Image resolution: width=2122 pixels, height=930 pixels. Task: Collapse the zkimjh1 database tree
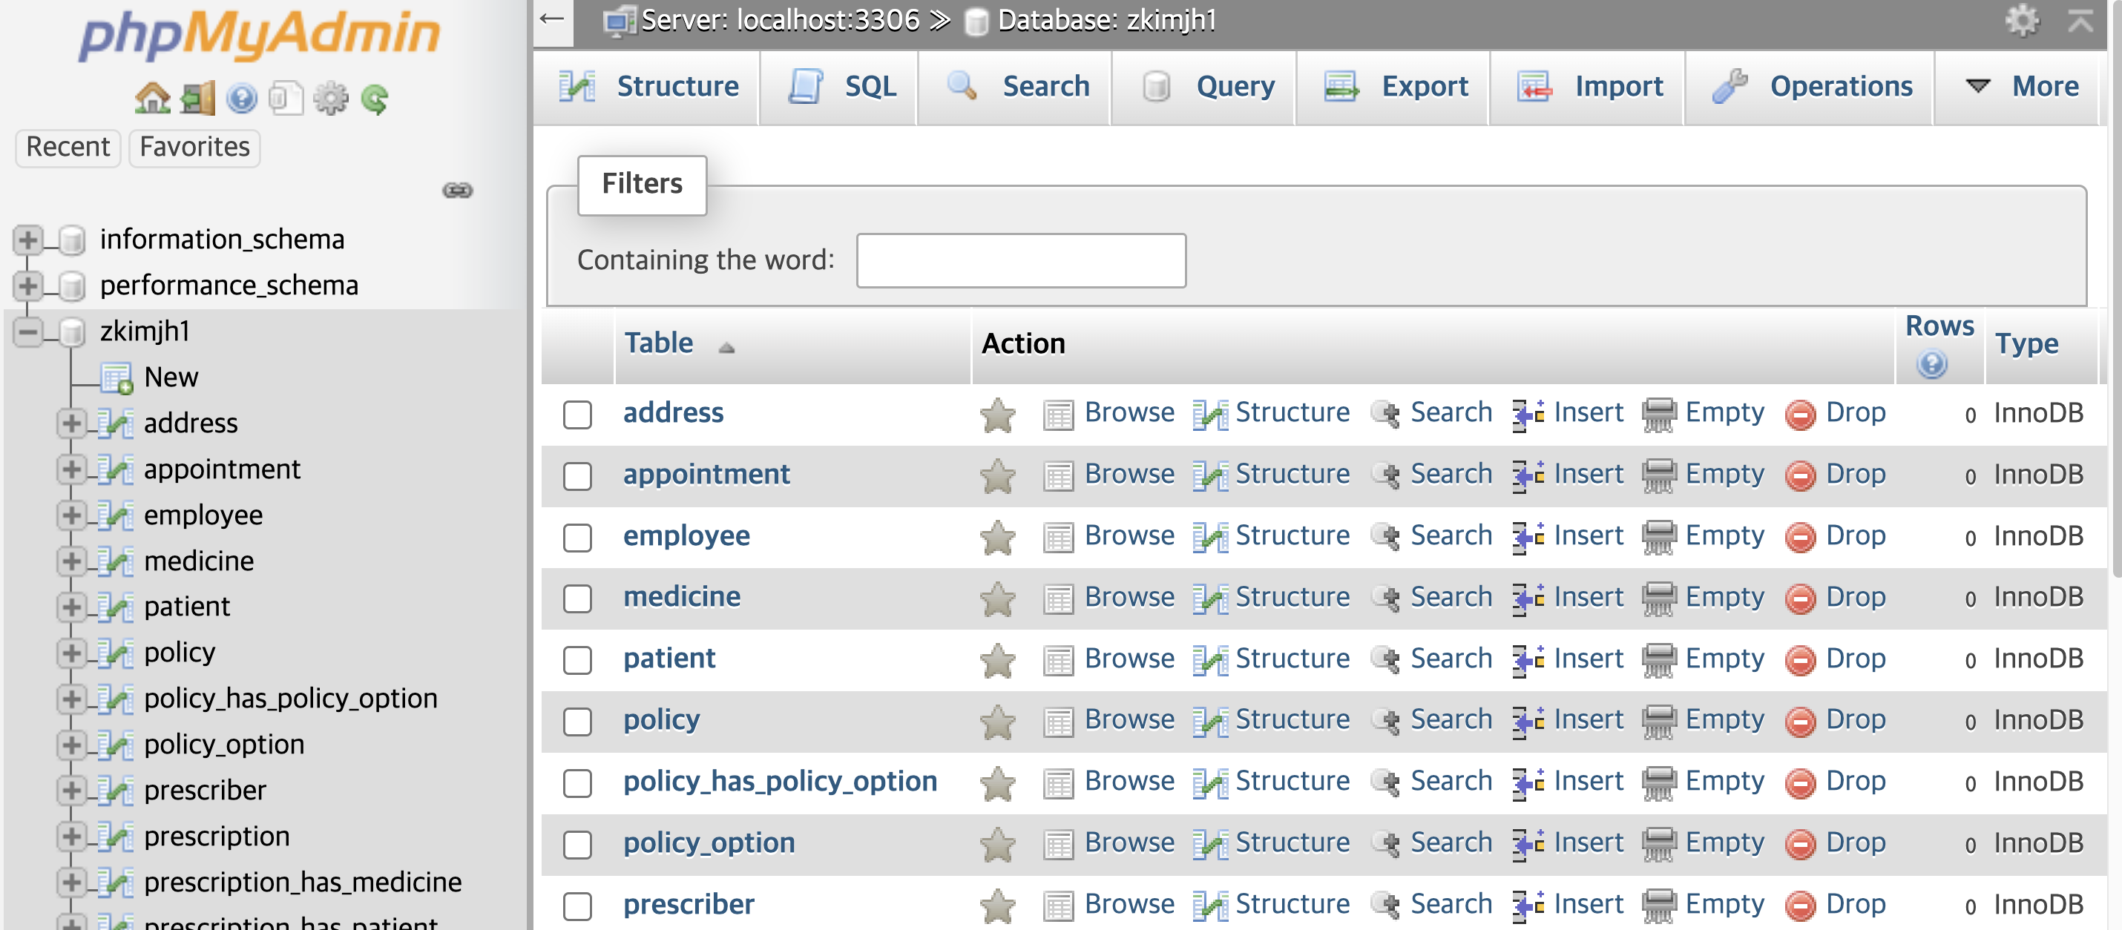tap(27, 332)
